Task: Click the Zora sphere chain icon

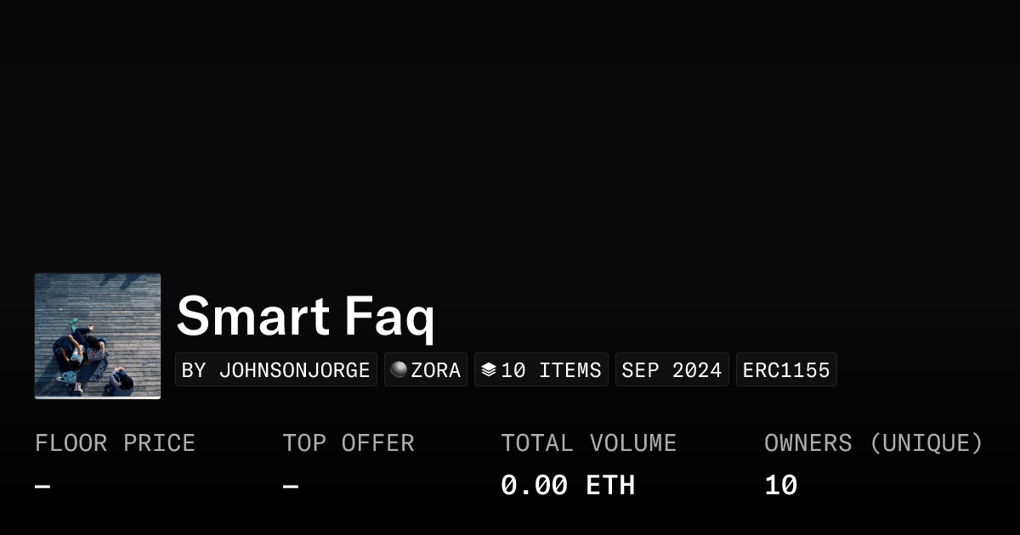Action: point(399,369)
